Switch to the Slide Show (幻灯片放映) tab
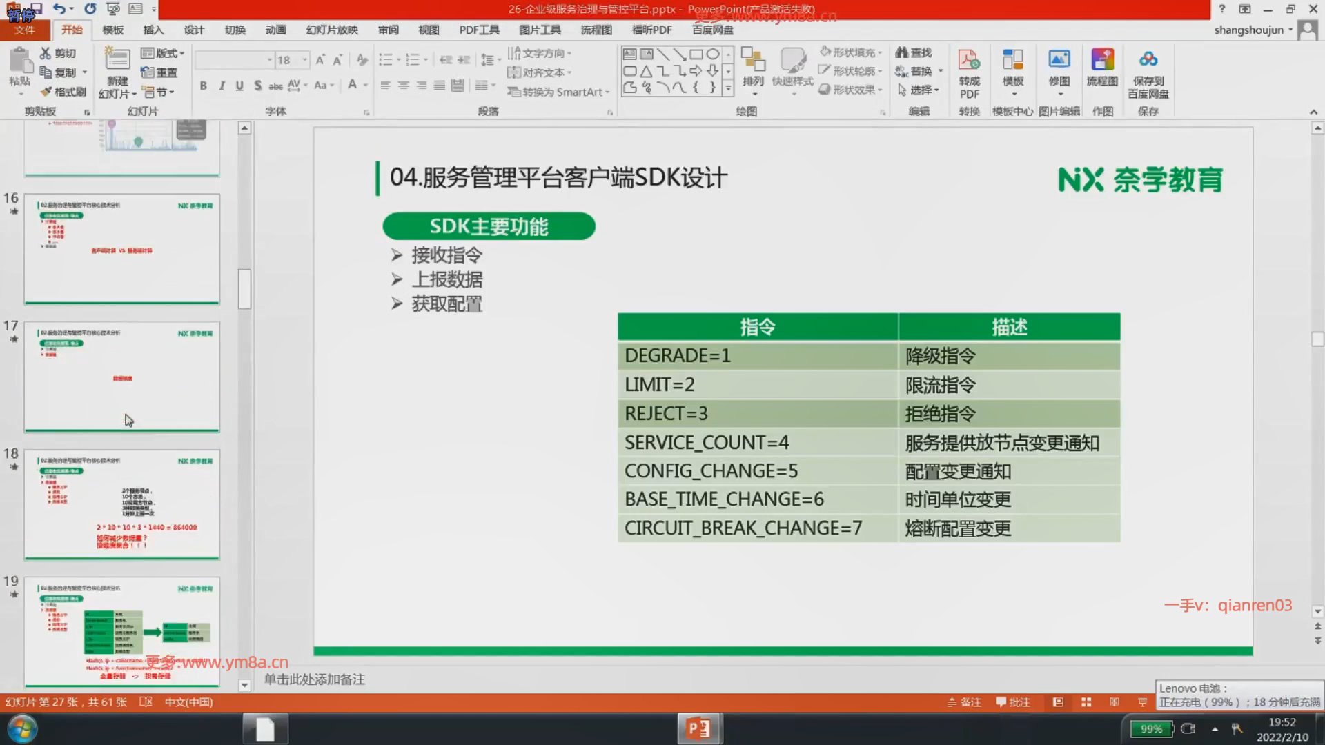The height and width of the screenshot is (745, 1325). [x=332, y=30]
